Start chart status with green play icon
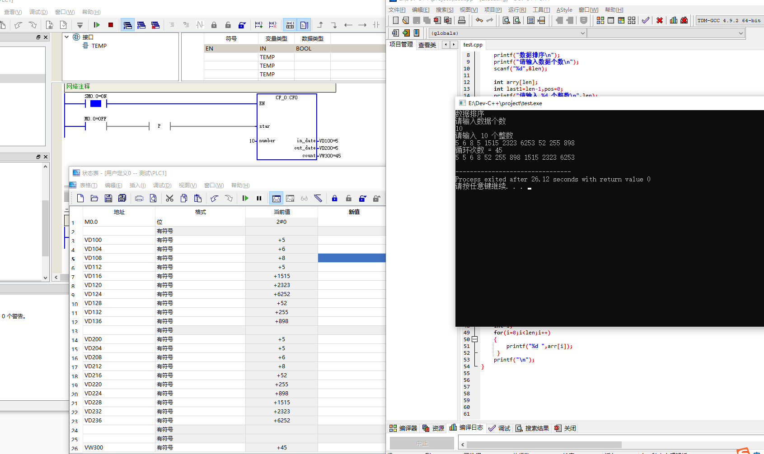The width and height of the screenshot is (764, 454). click(245, 198)
